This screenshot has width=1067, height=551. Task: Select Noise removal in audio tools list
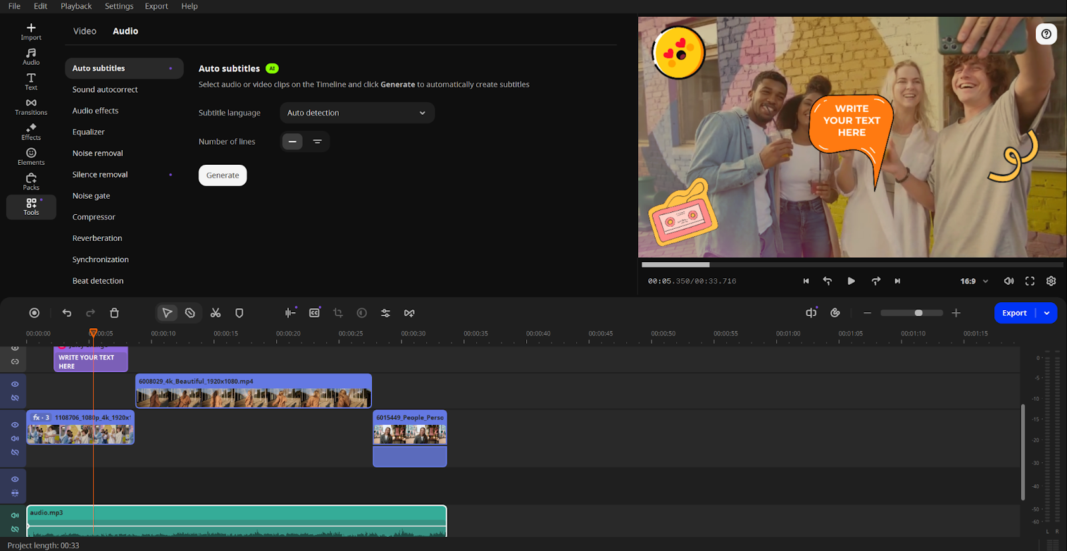pyautogui.click(x=98, y=153)
